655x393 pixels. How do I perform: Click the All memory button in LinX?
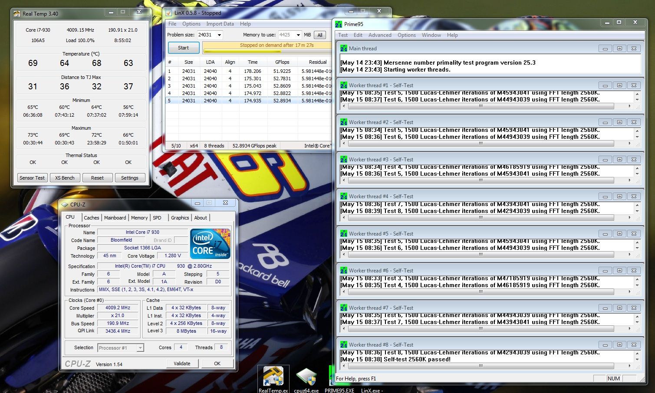coord(320,35)
